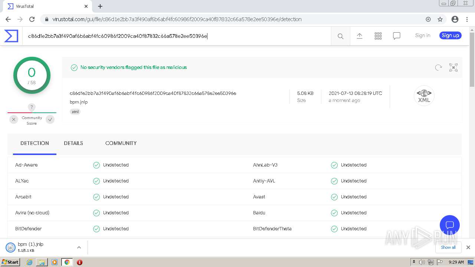Viewport: 475px width, 267px height.
Task: Click the VirusTotal logo icon
Action: 11,36
